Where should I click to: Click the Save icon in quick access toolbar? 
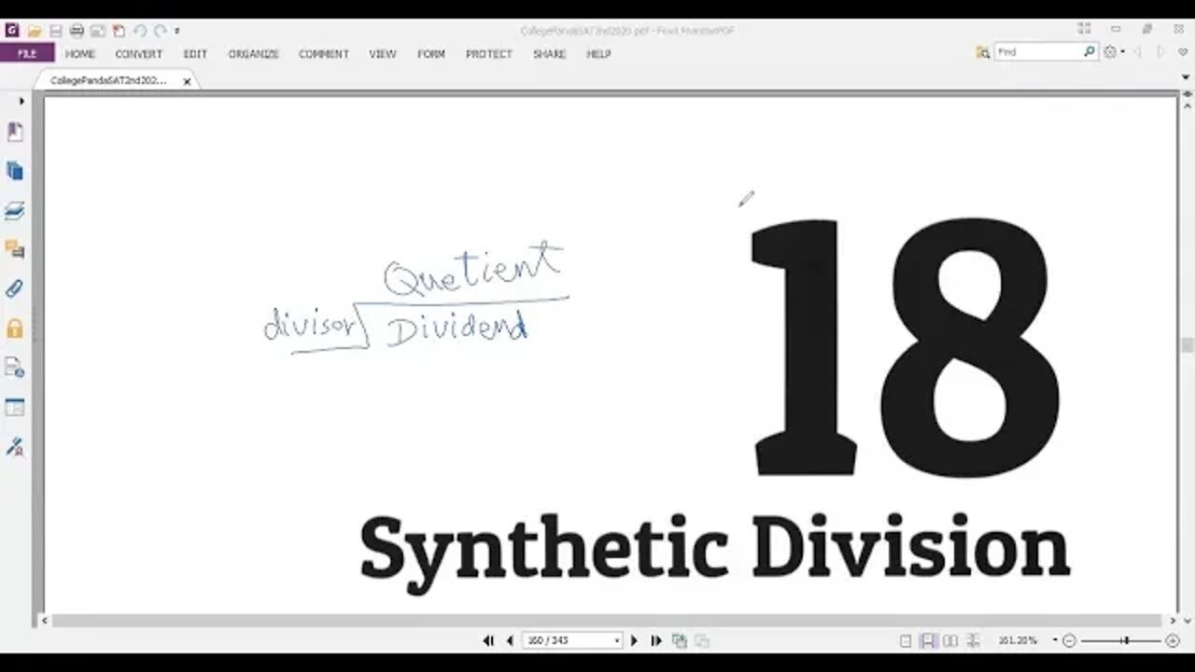click(x=55, y=31)
